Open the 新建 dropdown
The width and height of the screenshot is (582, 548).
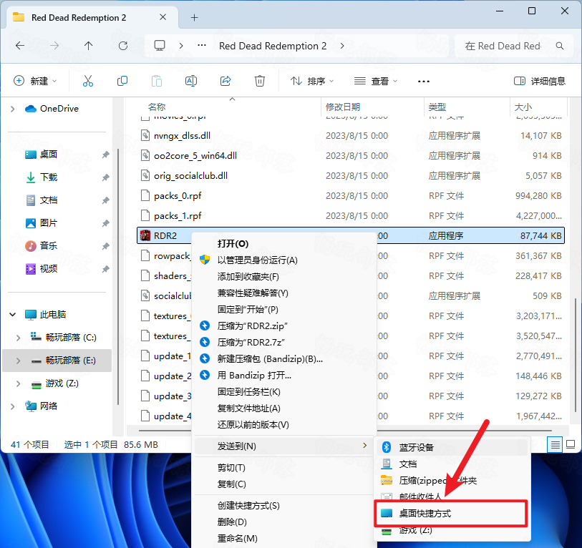pos(35,81)
